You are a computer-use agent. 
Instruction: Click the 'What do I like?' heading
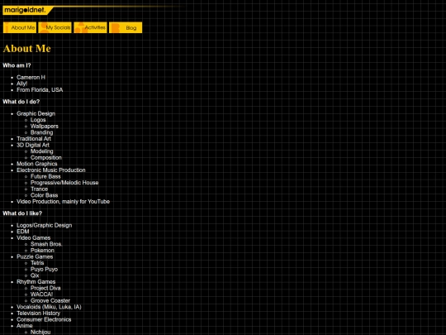(22, 213)
